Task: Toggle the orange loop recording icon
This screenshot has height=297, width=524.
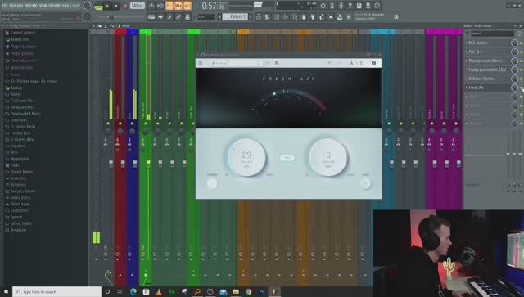Action: pos(187,6)
